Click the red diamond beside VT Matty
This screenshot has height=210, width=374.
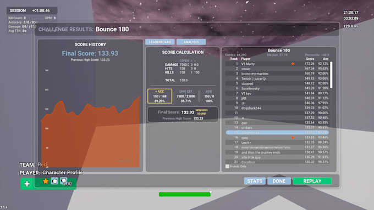(x=293, y=64)
